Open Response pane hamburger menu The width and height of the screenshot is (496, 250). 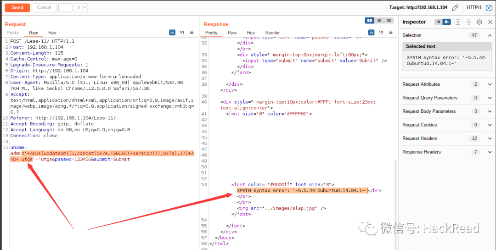(x=391, y=32)
